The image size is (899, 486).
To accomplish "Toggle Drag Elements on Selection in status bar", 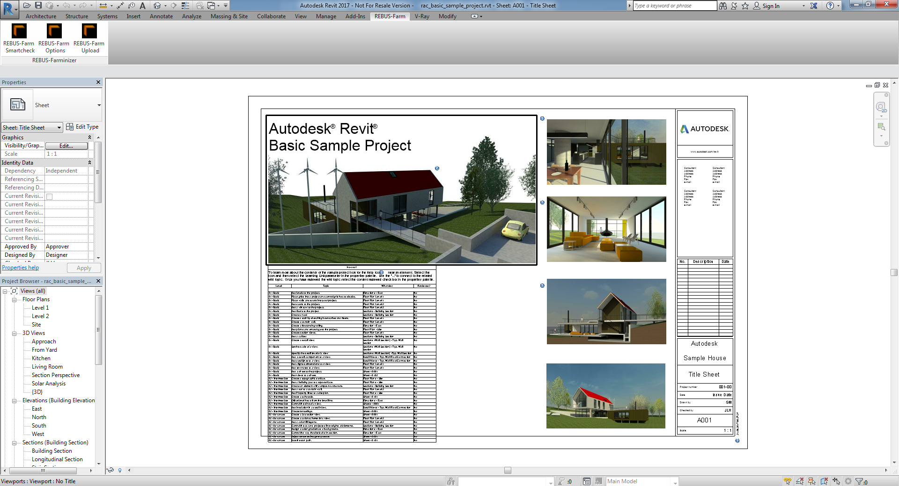I will [836, 481].
